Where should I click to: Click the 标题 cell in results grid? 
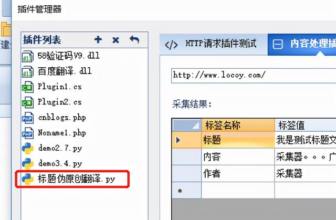point(238,140)
